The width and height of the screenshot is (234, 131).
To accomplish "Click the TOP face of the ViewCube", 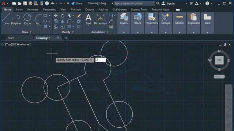I will point(219,60).
